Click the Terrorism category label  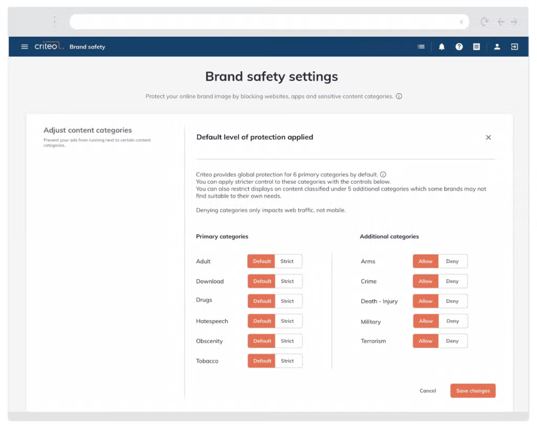tap(373, 341)
